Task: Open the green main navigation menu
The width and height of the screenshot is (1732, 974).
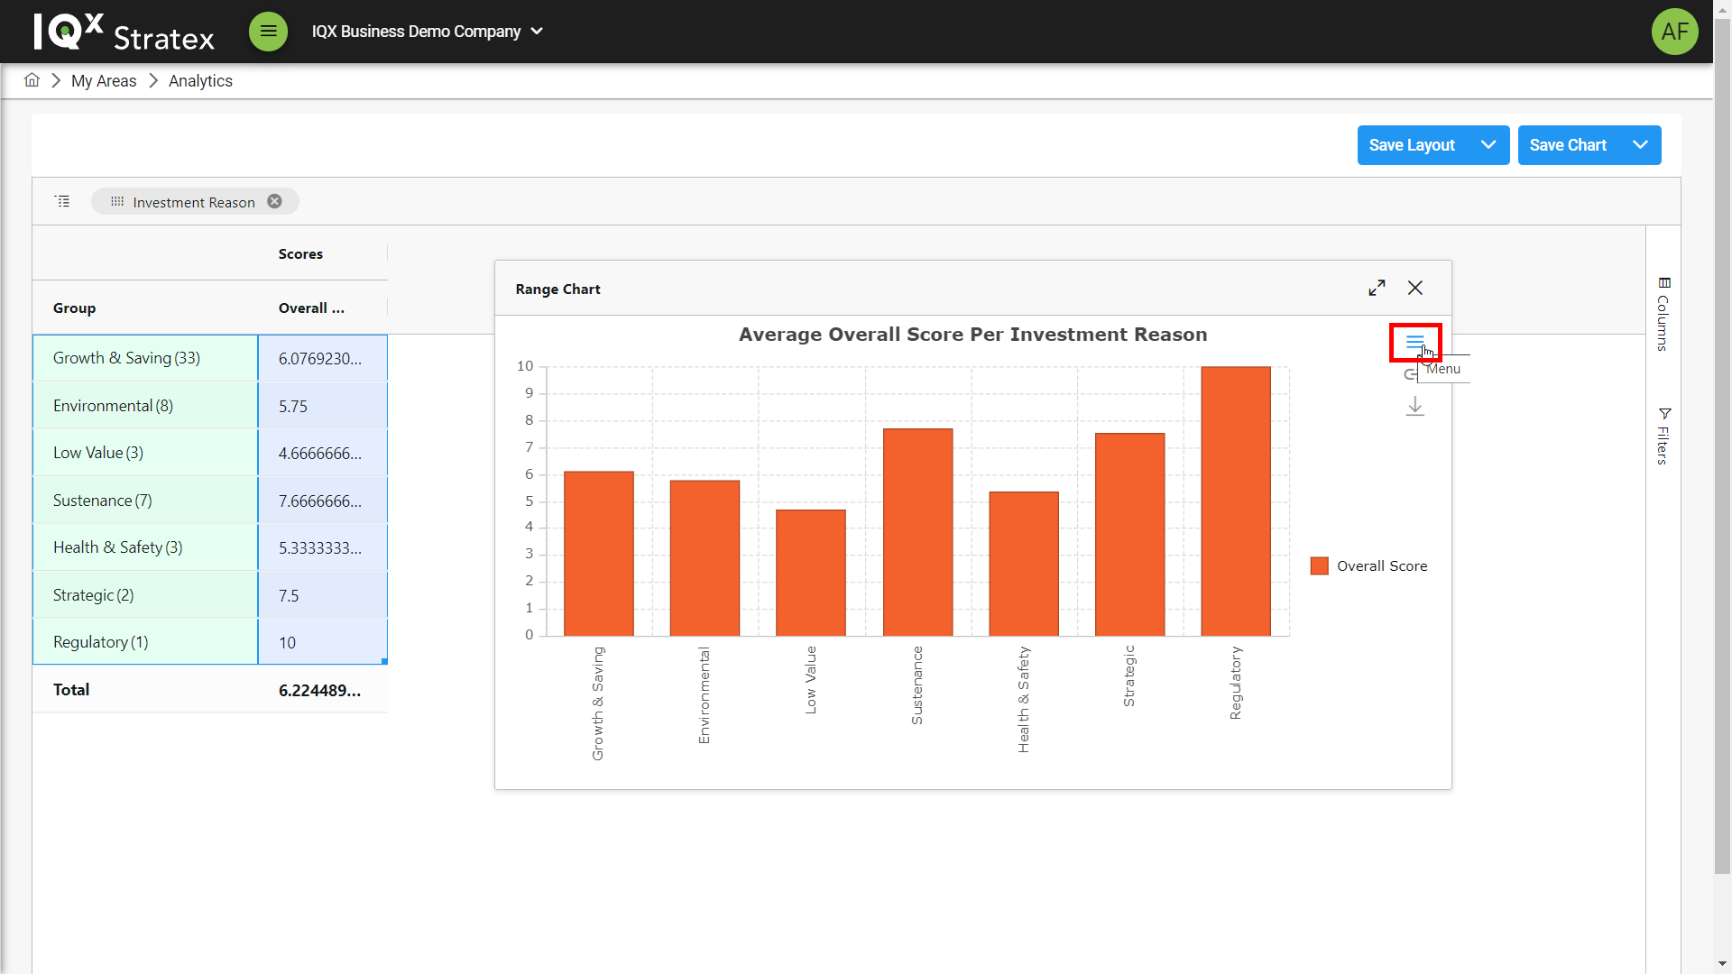Action: tap(268, 32)
